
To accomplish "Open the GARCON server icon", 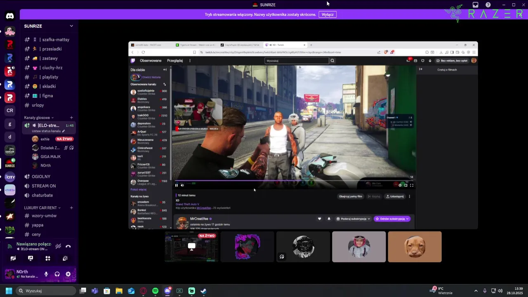I will pos(10,151).
